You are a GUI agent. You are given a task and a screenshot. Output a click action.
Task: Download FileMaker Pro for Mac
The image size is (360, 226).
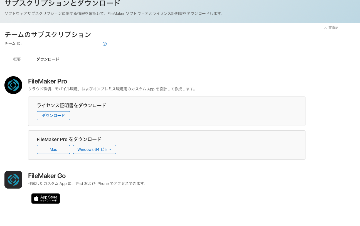[x=53, y=149]
